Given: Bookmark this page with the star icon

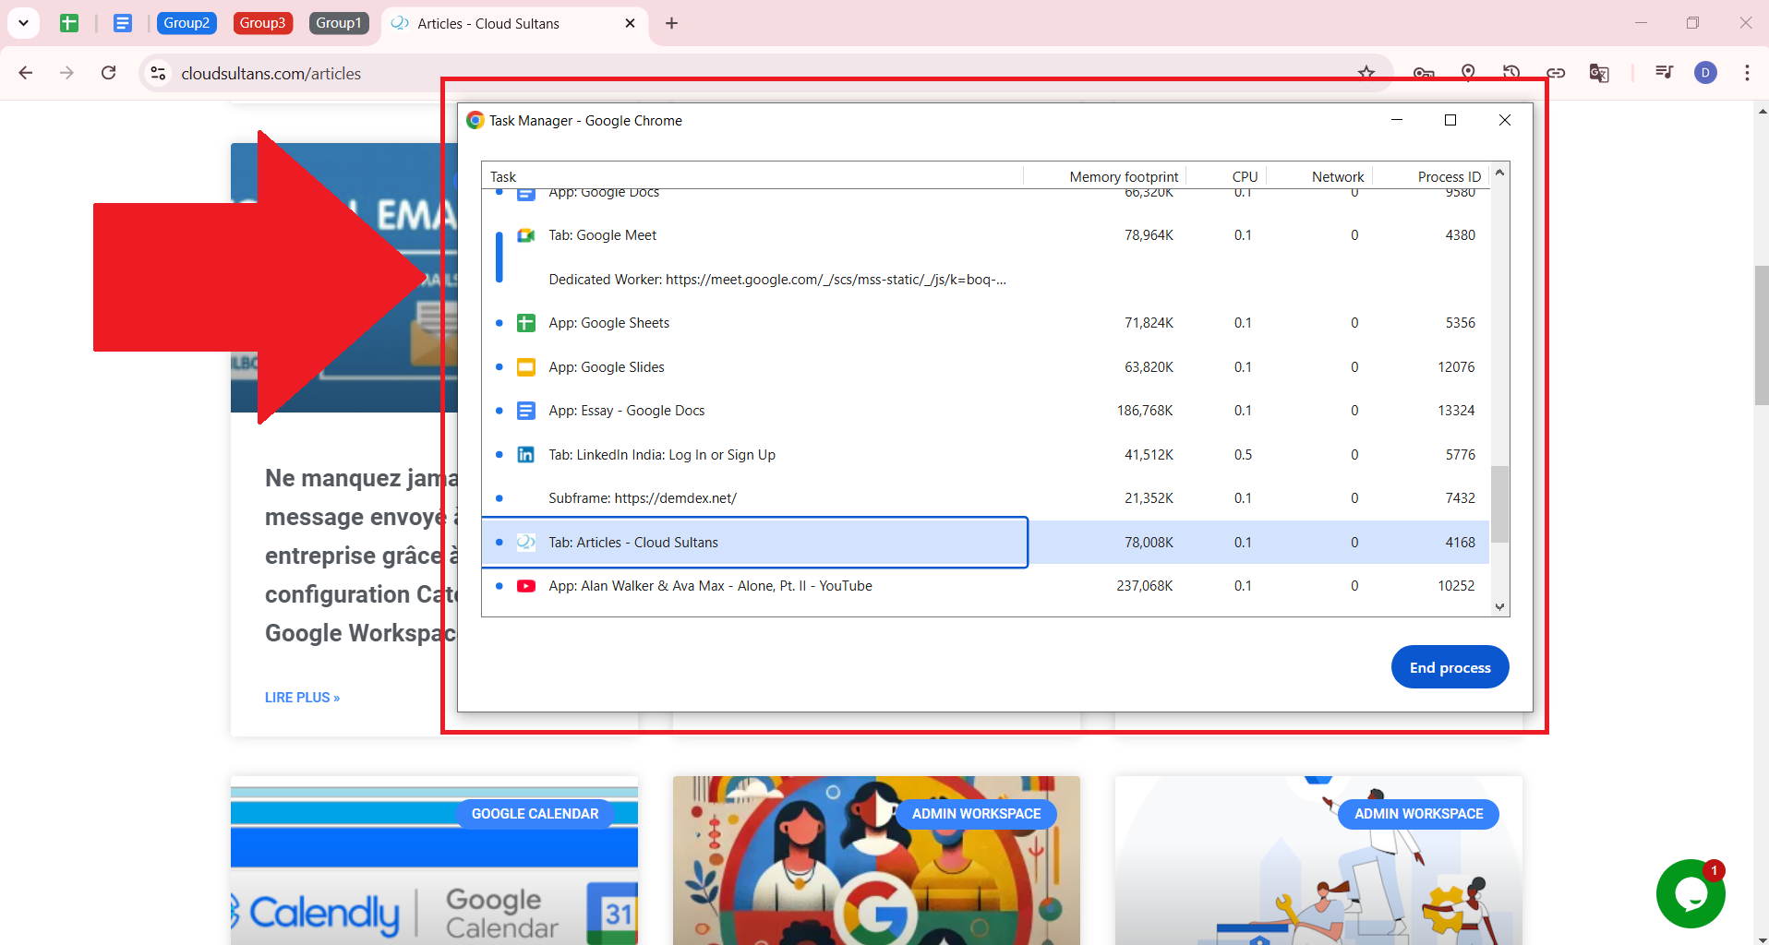Looking at the screenshot, I should [1366, 73].
